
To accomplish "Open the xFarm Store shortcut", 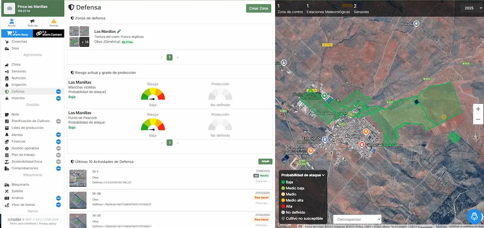I will click(x=17, y=33).
